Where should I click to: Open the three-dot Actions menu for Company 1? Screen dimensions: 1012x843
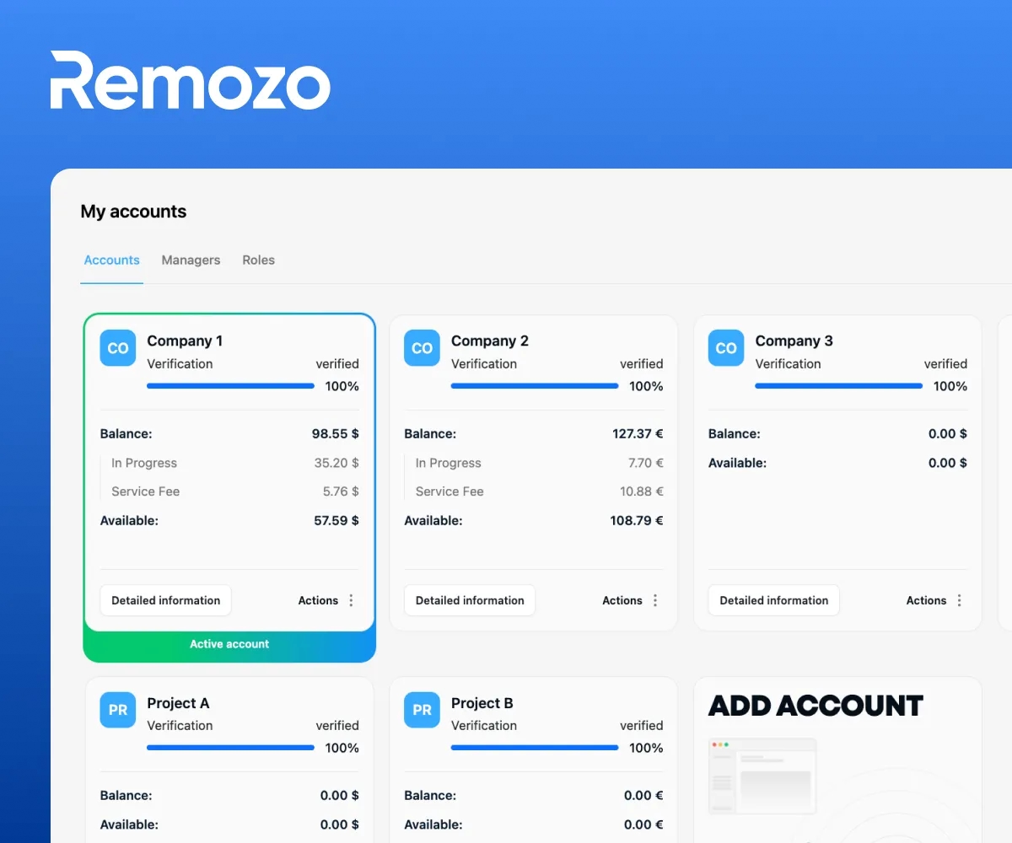pyautogui.click(x=352, y=600)
